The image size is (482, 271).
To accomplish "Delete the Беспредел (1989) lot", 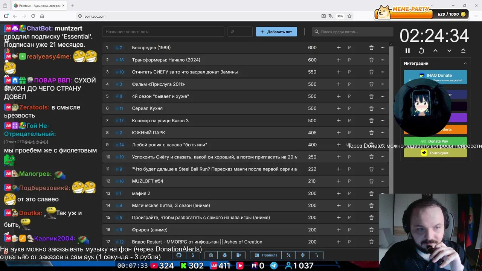I will (371, 48).
